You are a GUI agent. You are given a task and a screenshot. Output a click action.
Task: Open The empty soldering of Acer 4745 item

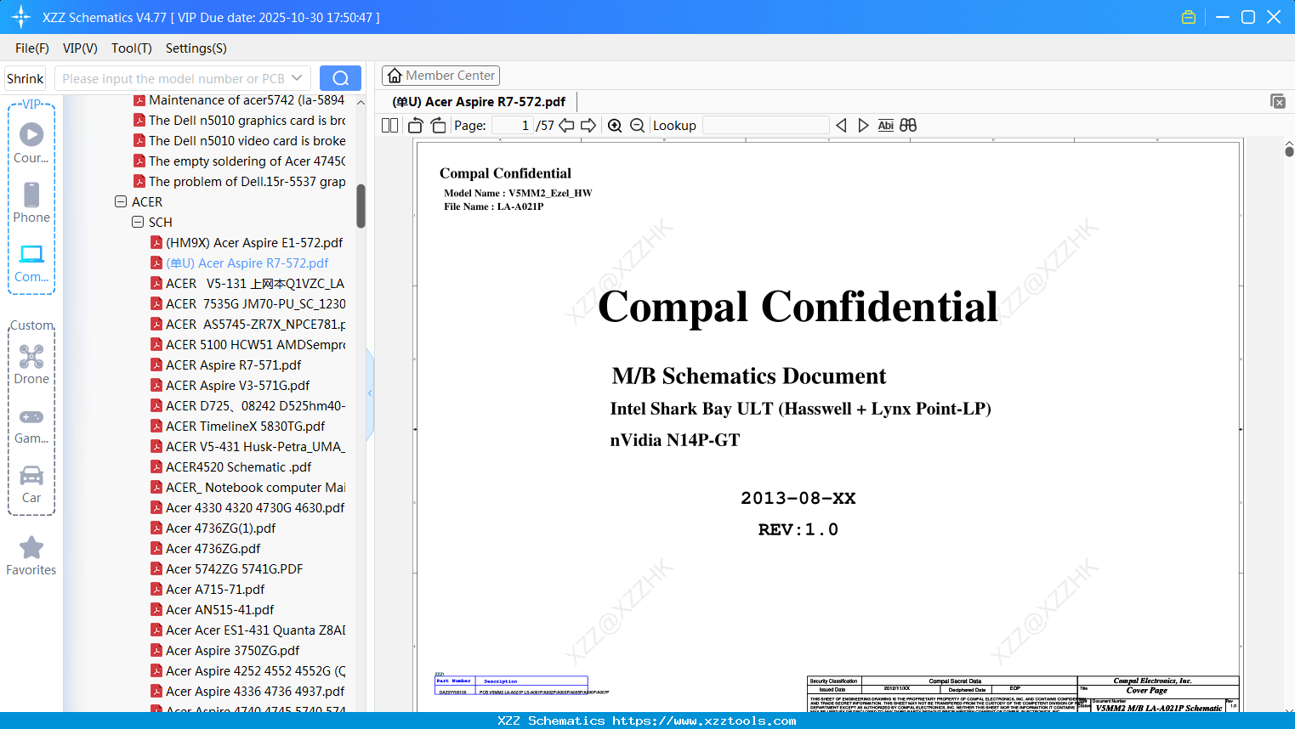[x=247, y=161]
